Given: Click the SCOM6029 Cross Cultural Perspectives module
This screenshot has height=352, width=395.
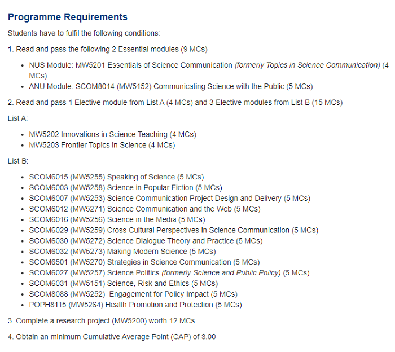Looking at the screenshot, I should 173,230.
